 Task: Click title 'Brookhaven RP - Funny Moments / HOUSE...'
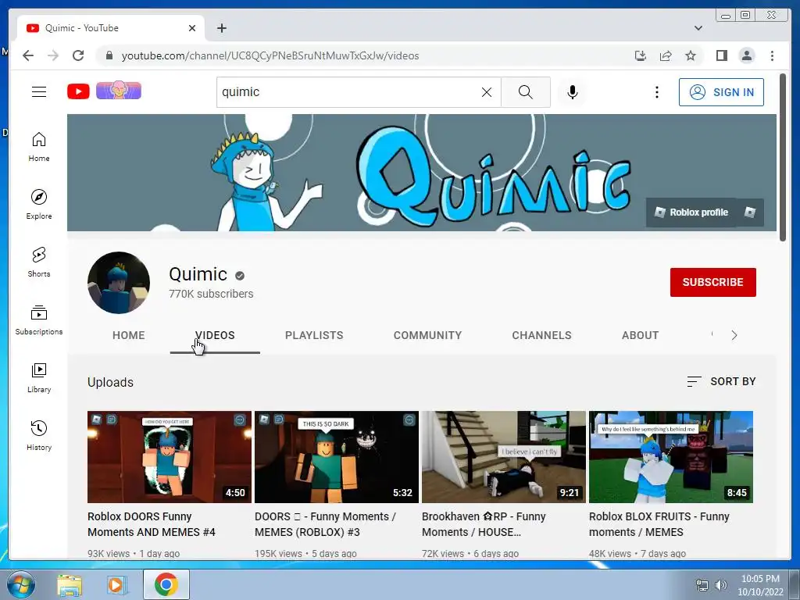click(x=484, y=524)
